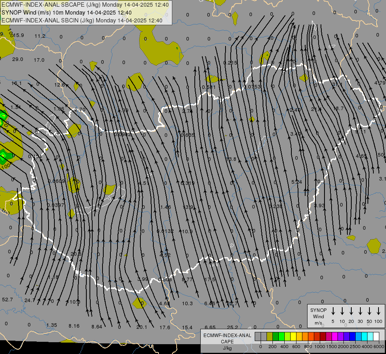Click the 400 label on CAPE scale
The height and width of the screenshot is (354, 386).
pyautogui.click(x=284, y=347)
